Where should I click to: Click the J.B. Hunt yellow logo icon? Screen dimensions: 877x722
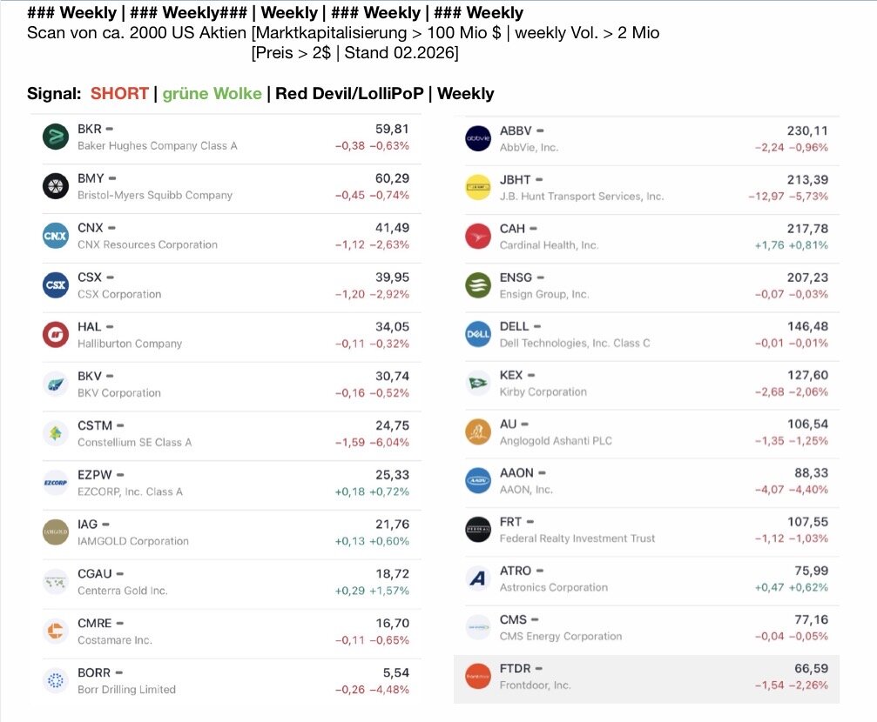point(478,187)
